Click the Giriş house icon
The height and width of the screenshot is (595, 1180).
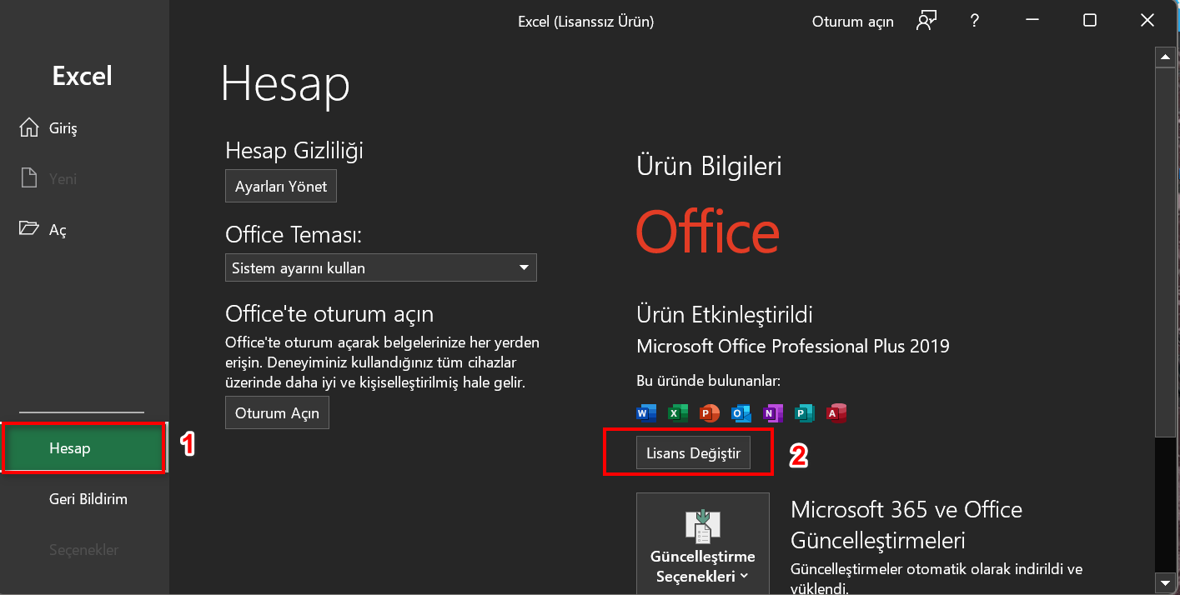tap(29, 127)
